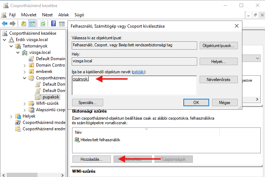Click the green Refresh toolbar icon

(42, 23)
